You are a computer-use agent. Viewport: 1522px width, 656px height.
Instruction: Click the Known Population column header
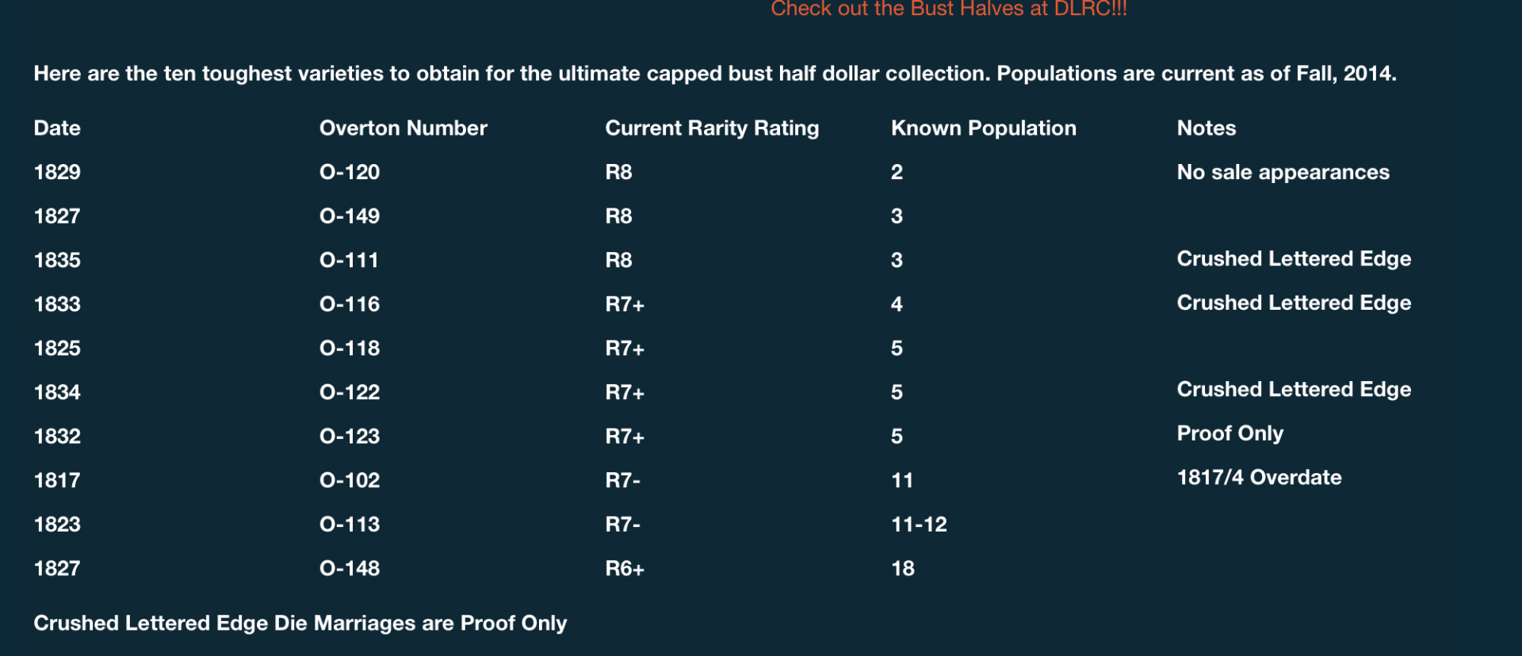click(983, 128)
